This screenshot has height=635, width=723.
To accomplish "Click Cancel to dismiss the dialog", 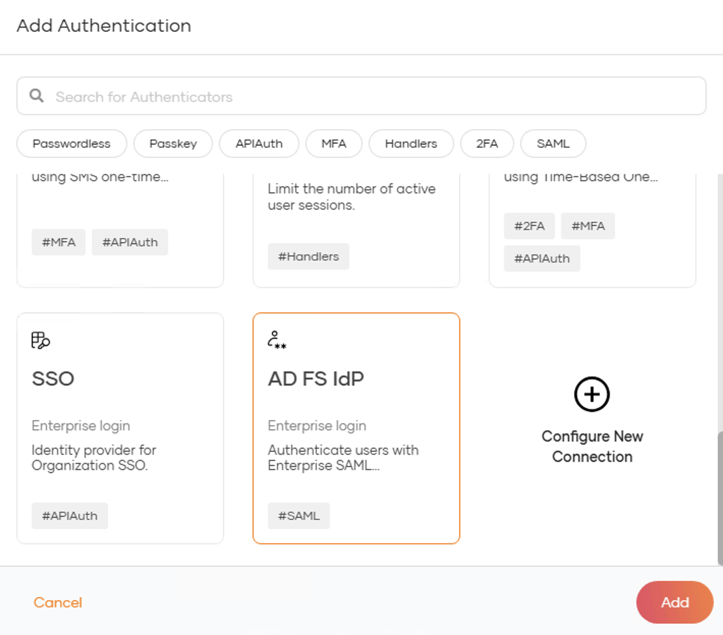I will 58,602.
